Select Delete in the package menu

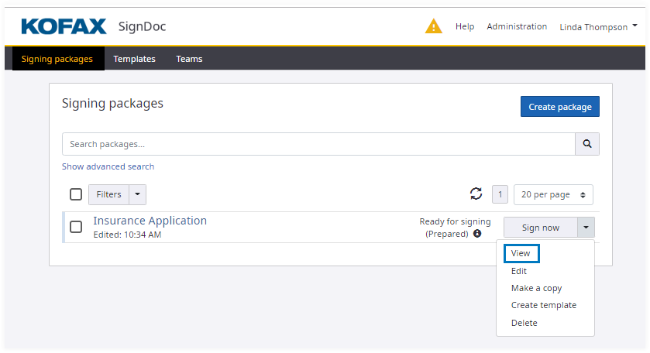pos(524,323)
